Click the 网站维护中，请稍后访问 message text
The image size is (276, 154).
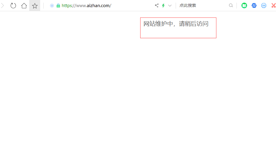[176, 24]
